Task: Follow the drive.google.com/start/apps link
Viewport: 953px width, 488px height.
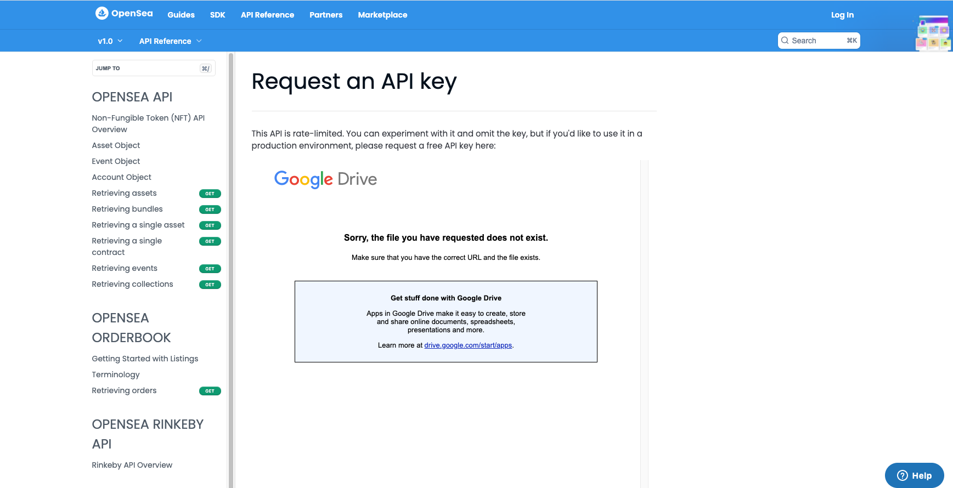Action: point(468,345)
